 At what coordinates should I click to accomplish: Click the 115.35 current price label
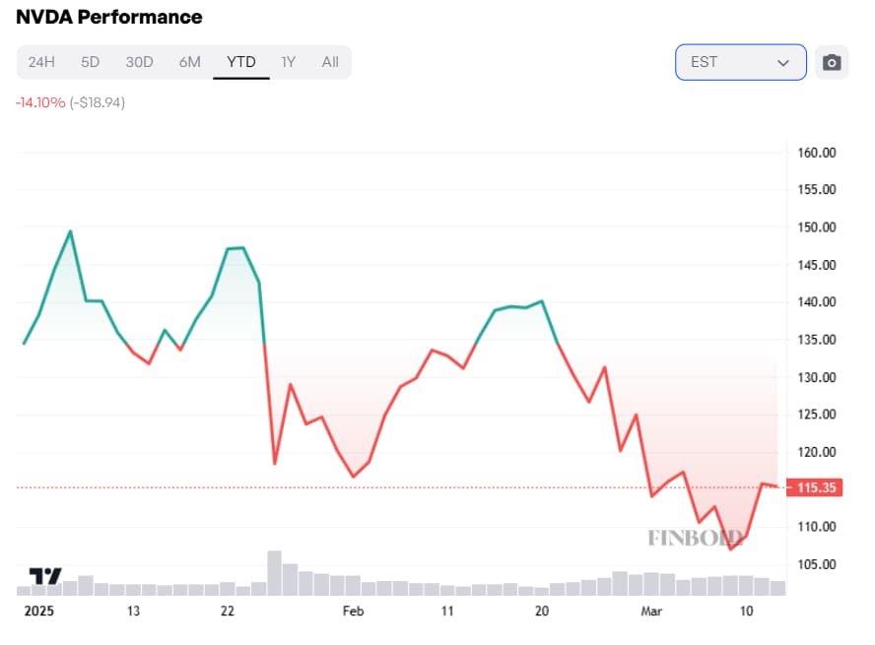tap(815, 487)
